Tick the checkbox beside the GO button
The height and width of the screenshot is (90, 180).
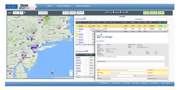25,13
